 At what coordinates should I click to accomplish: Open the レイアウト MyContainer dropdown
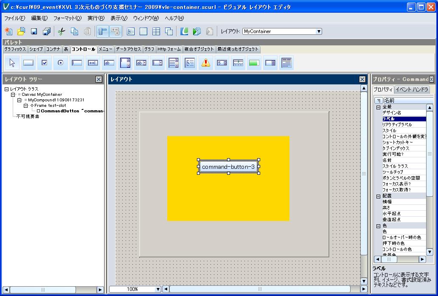(x=319, y=31)
